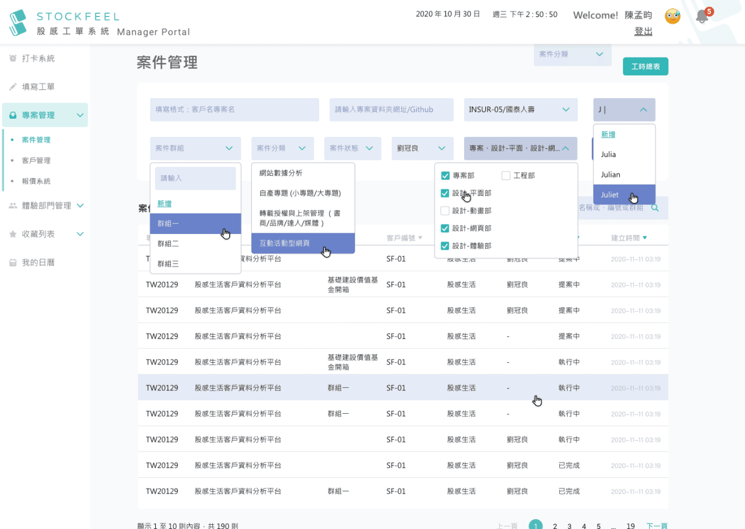Click the StockFeel logo icon

[x=18, y=22]
